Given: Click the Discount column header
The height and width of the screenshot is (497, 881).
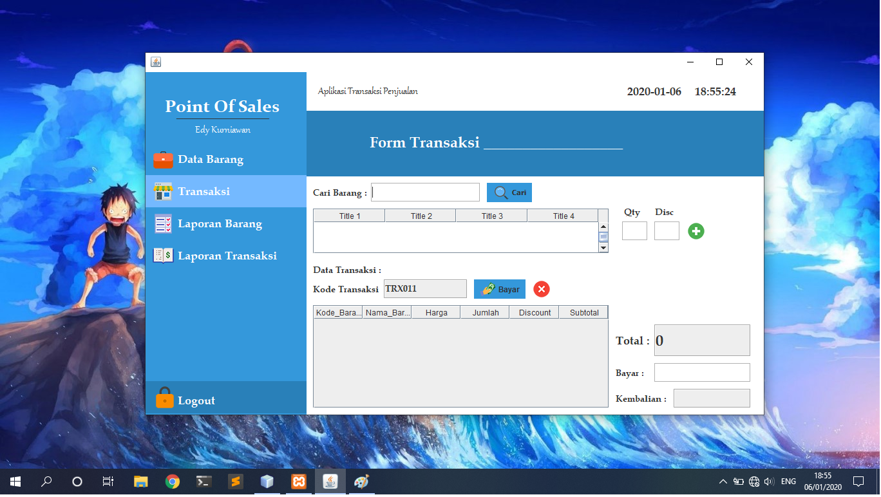Looking at the screenshot, I should [535, 313].
